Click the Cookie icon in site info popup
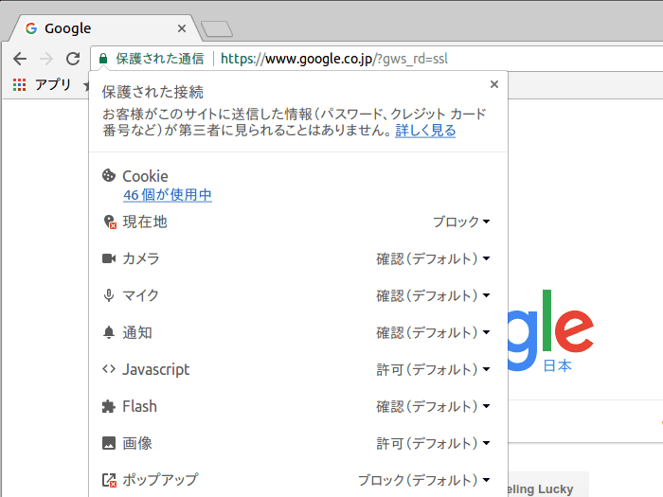This screenshot has height=497, width=663. click(109, 175)
